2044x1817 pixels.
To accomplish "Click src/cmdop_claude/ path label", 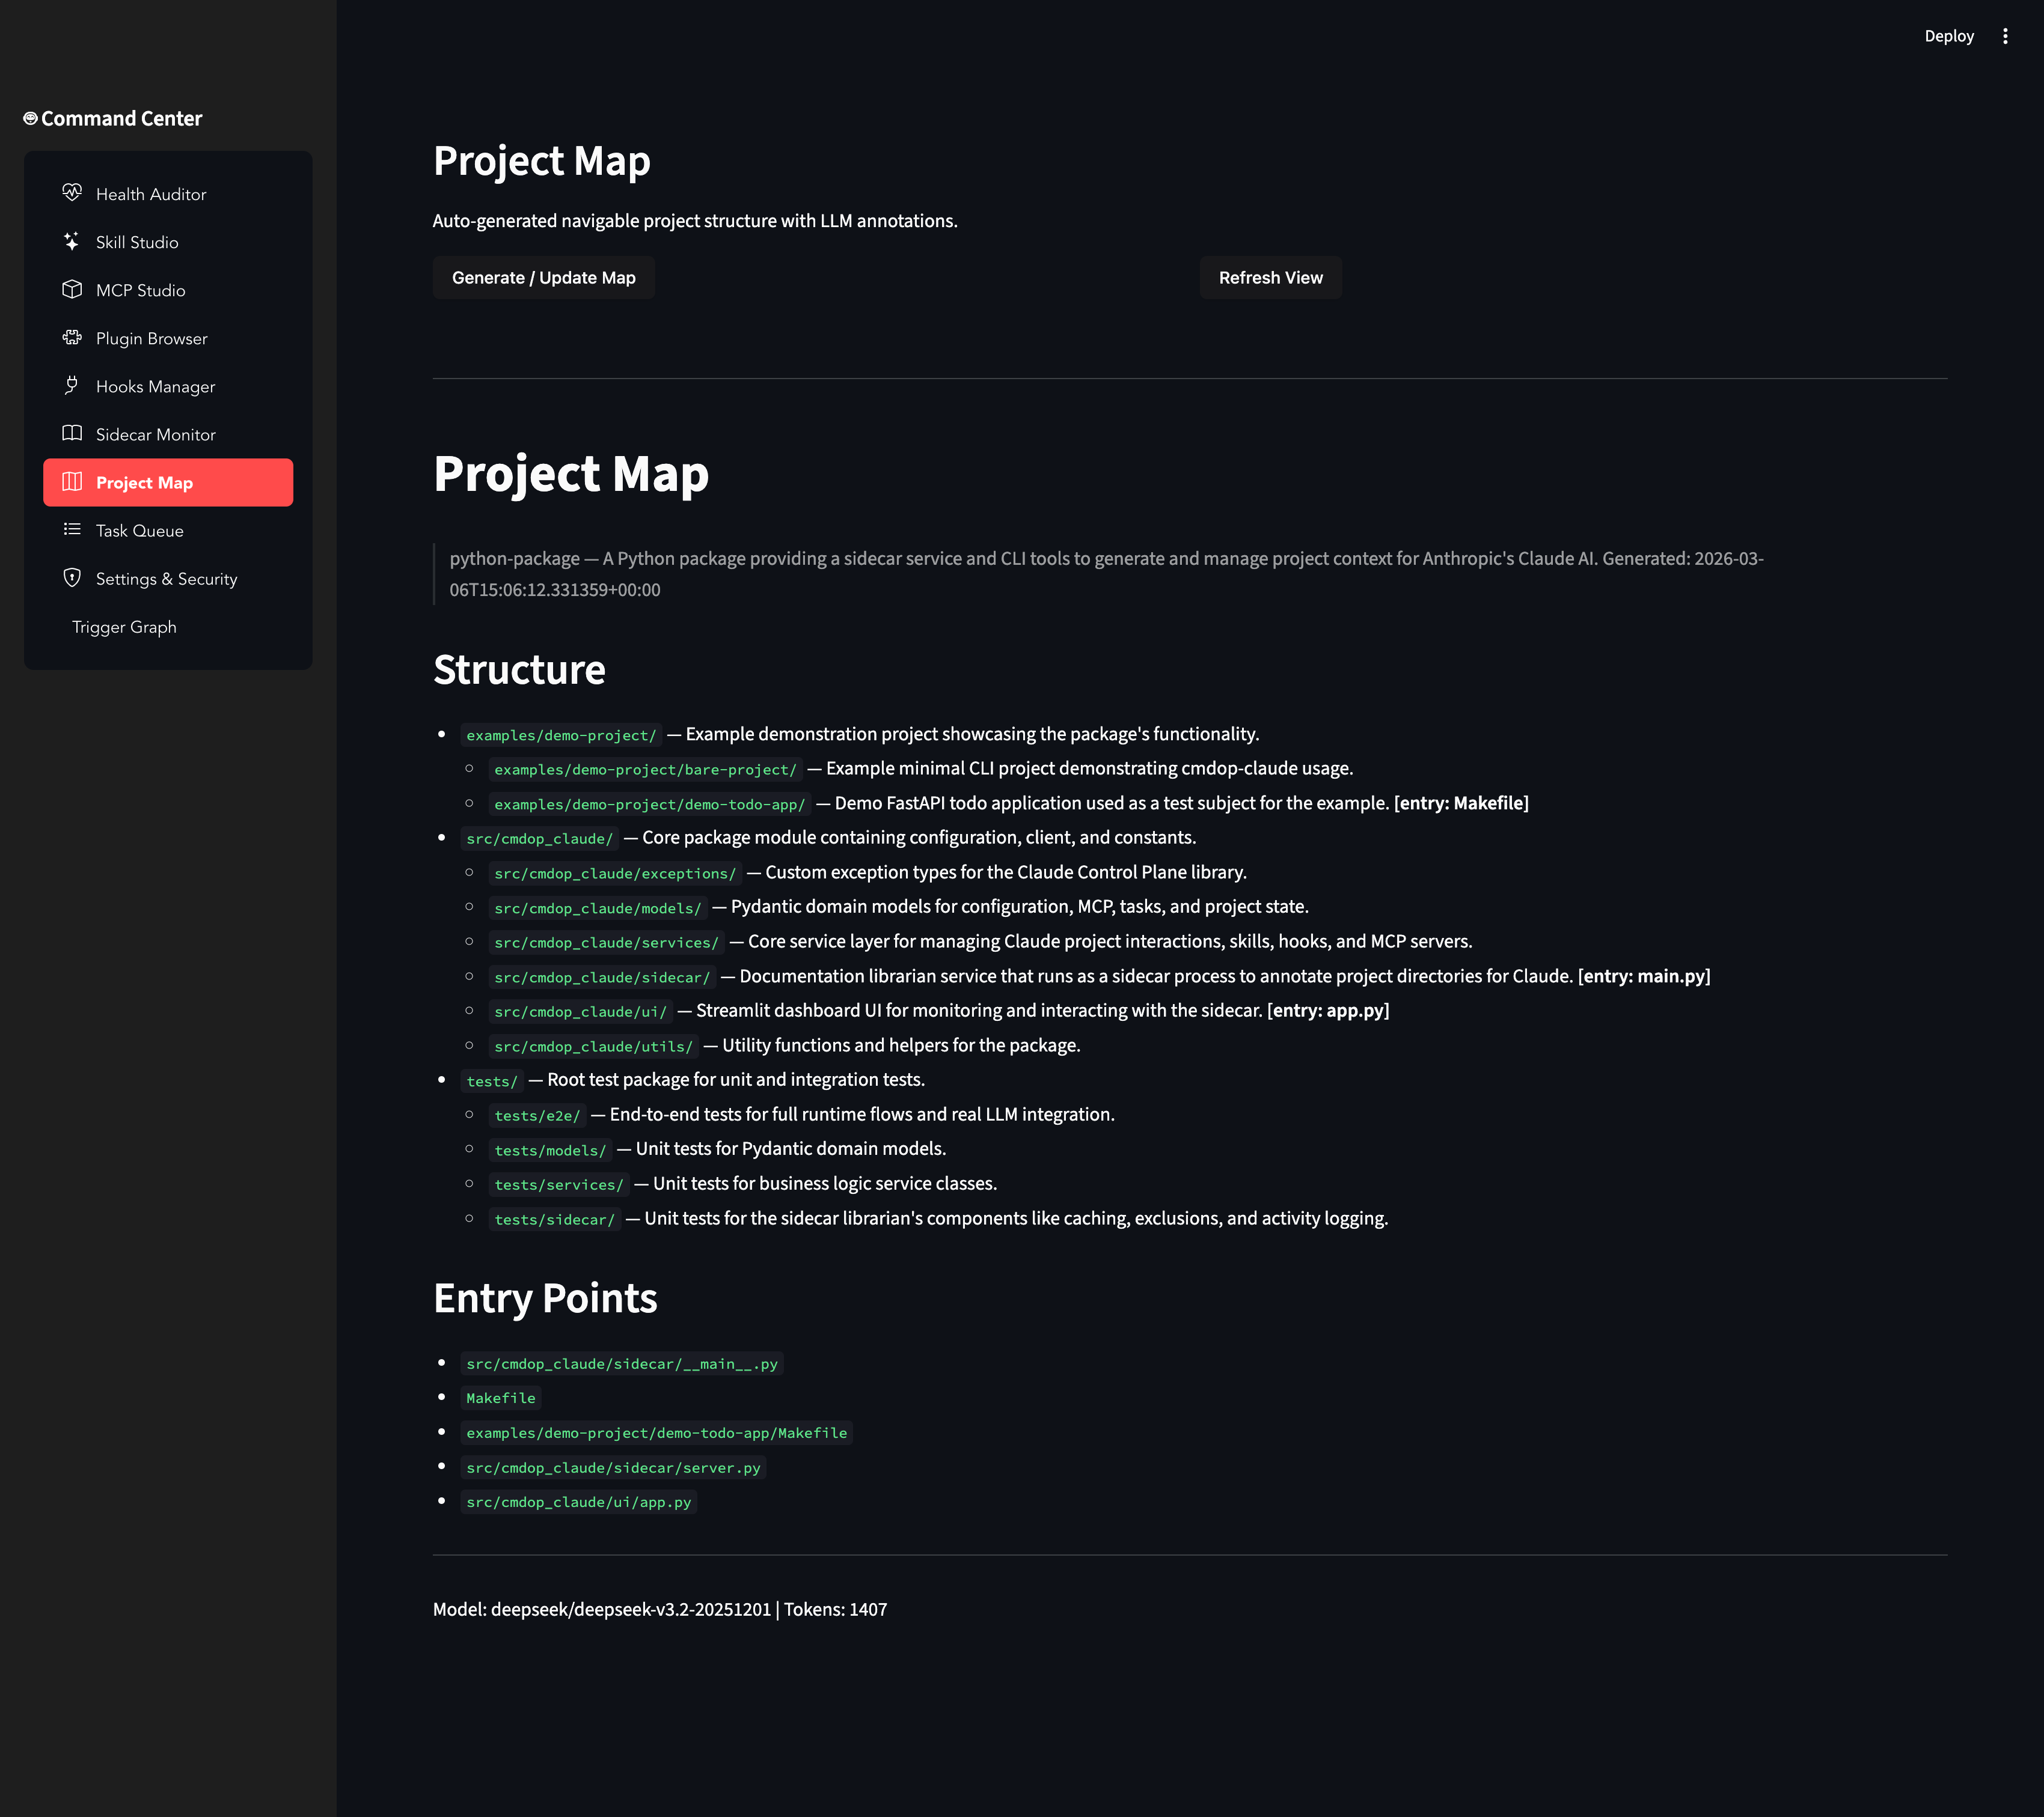I will 540,839.
